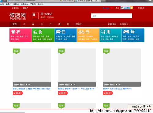Click the 一键推广 link
153x113 pixels.
click(25, 8)
